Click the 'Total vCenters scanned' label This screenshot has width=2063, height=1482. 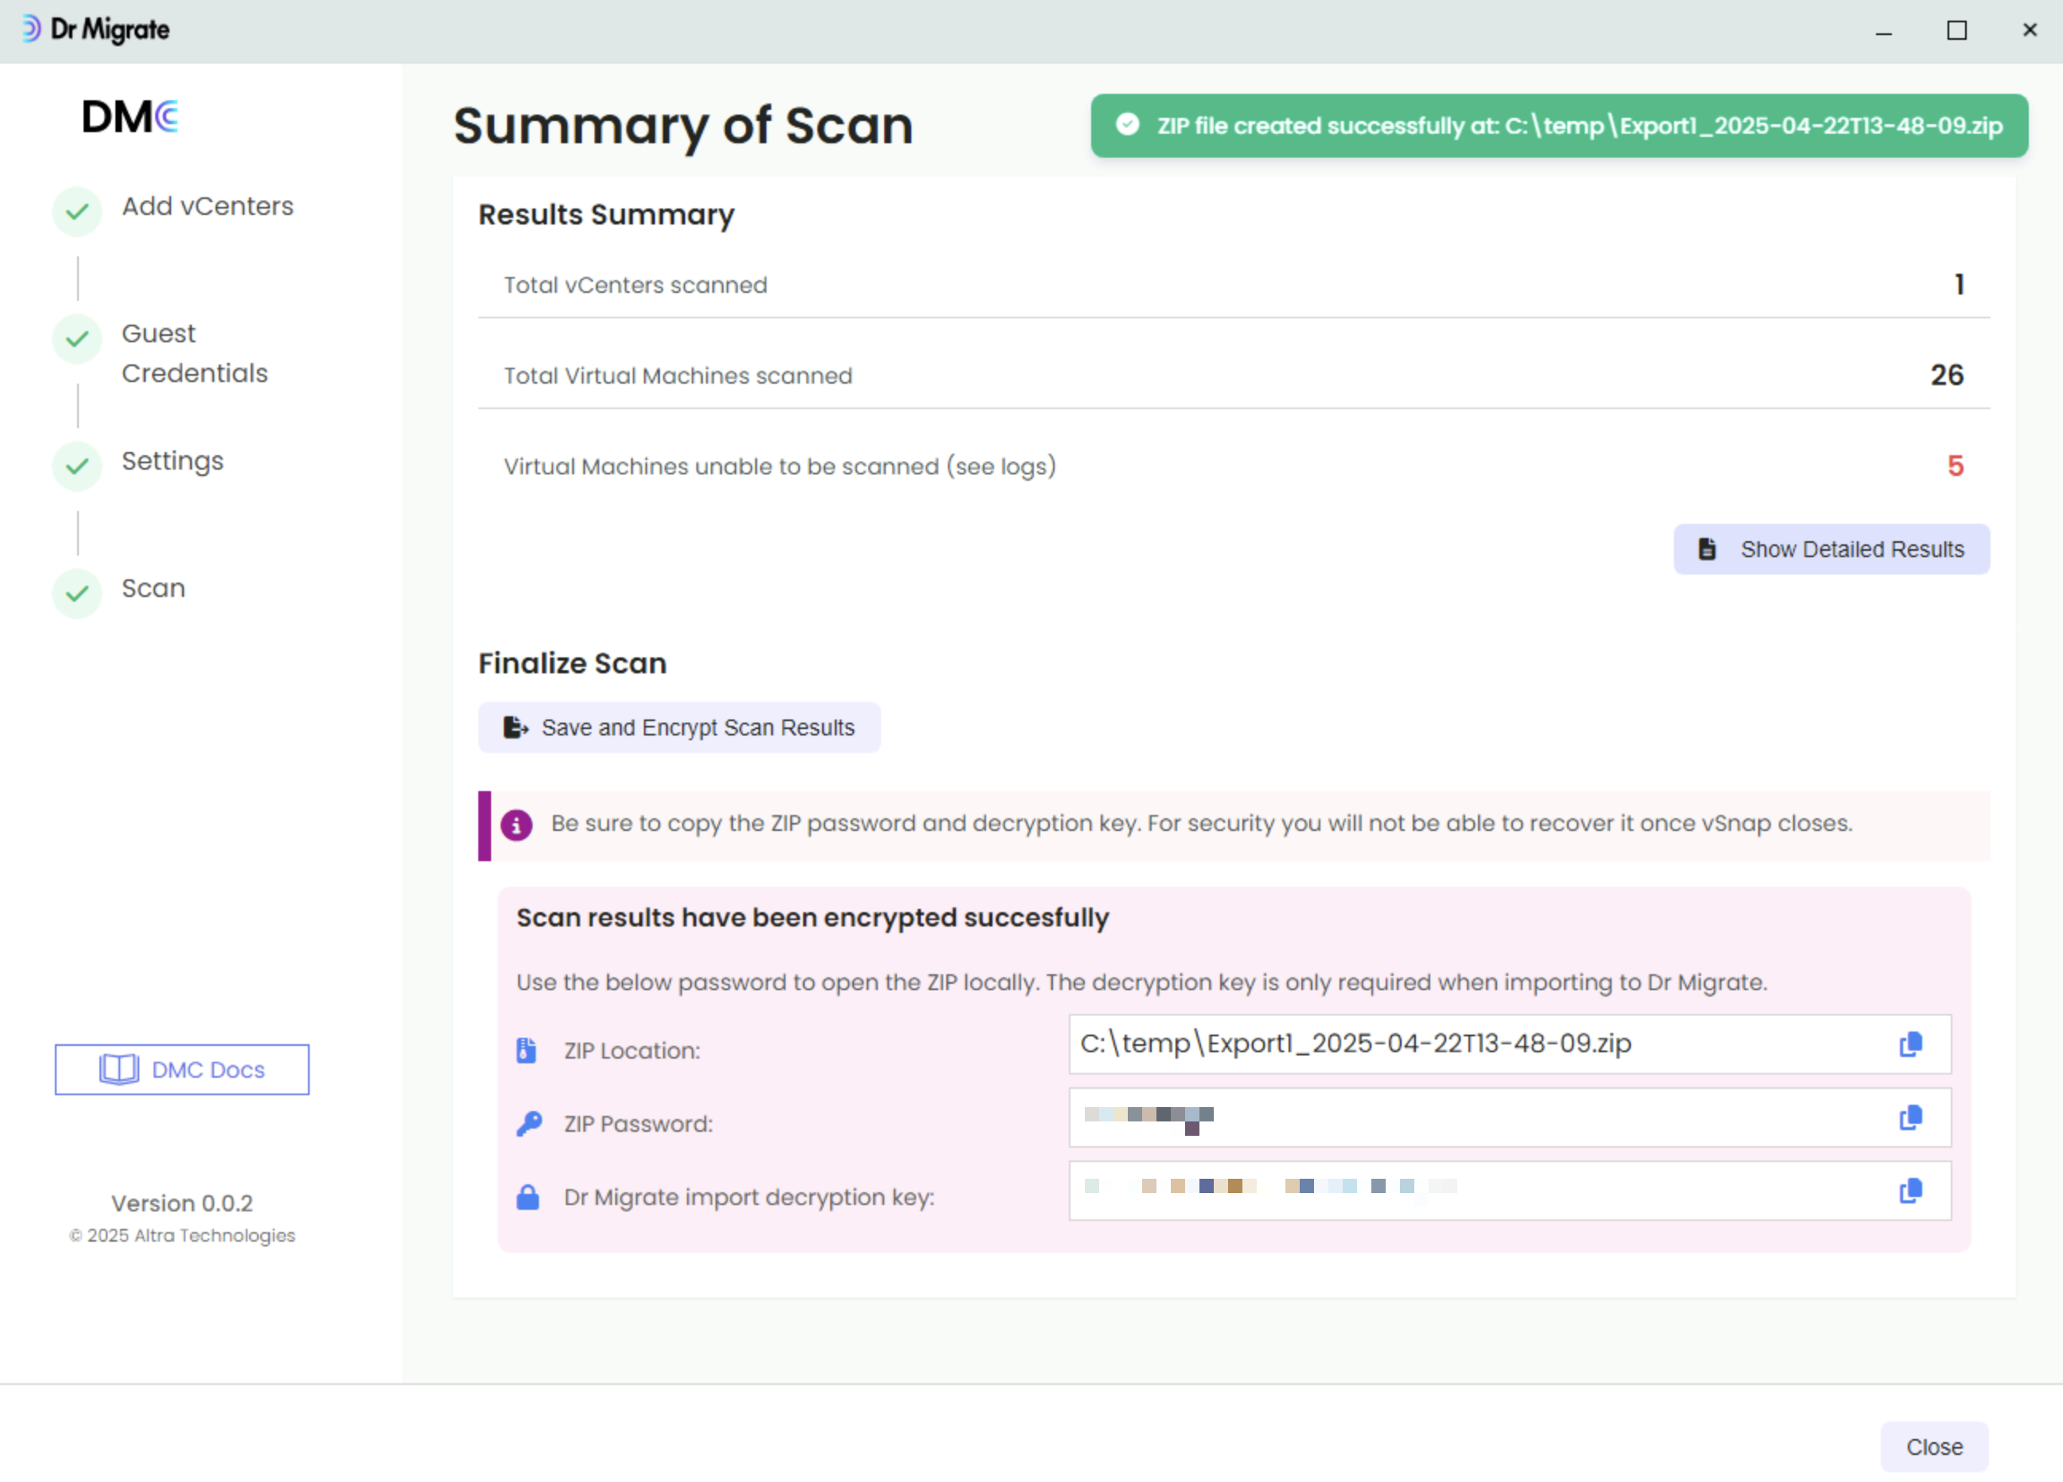coord(635,285)
